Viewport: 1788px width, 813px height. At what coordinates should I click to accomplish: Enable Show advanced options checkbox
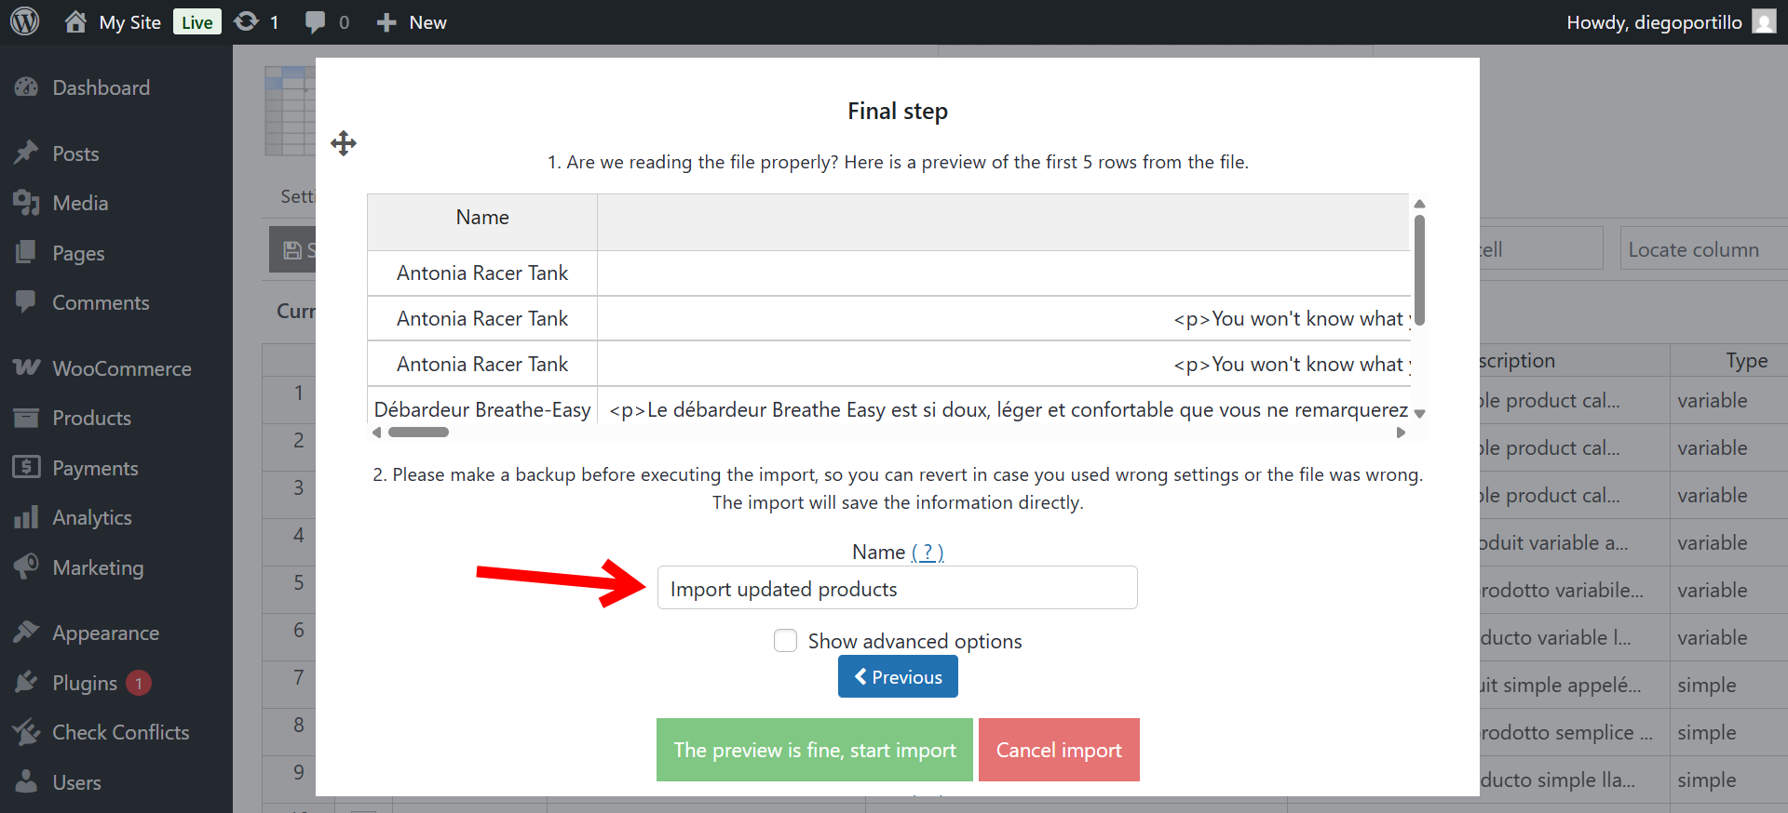pos(786,641)
